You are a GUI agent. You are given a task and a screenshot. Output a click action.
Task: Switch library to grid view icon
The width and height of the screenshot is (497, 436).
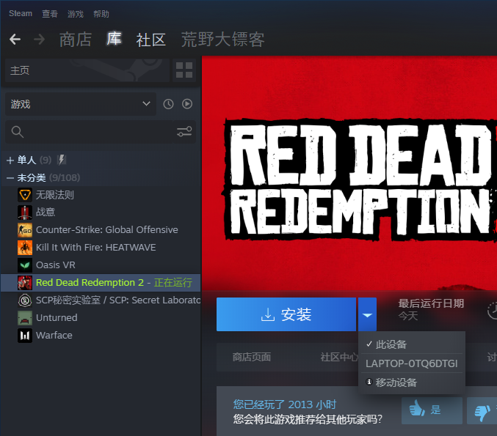(x=184, y=70)
